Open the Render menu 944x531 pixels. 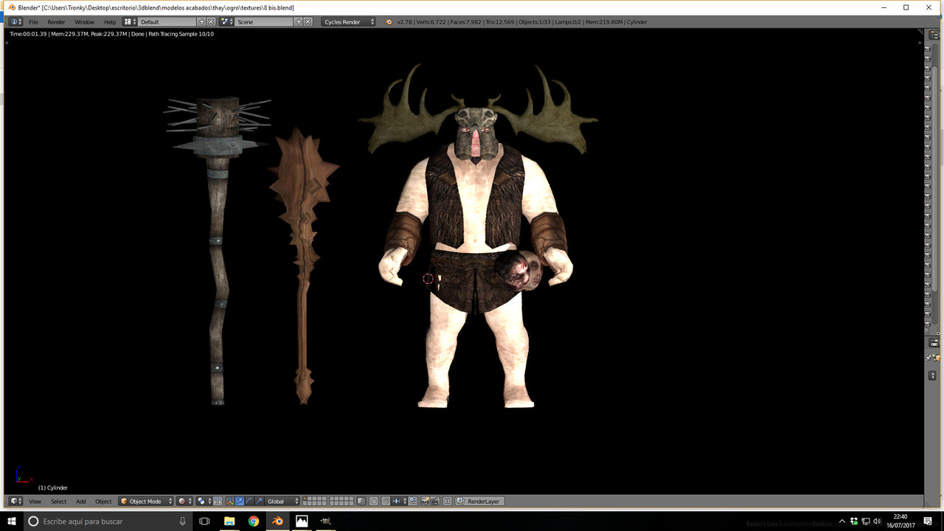[56, 22]
